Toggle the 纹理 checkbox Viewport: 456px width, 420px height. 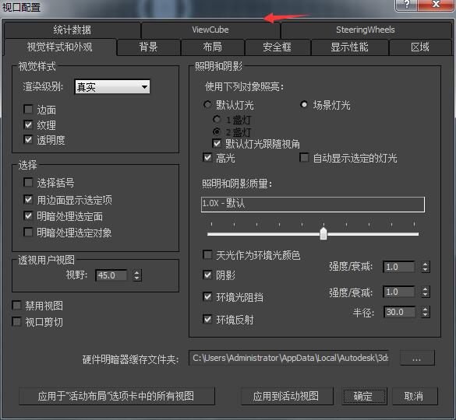pos(28,124)
